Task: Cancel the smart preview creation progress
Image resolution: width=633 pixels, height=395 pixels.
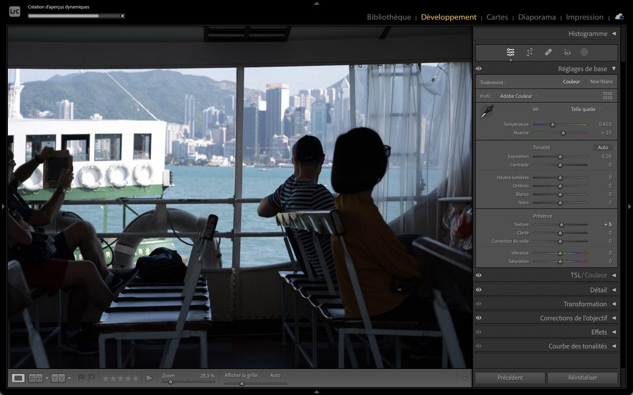Action: point(122,16)
